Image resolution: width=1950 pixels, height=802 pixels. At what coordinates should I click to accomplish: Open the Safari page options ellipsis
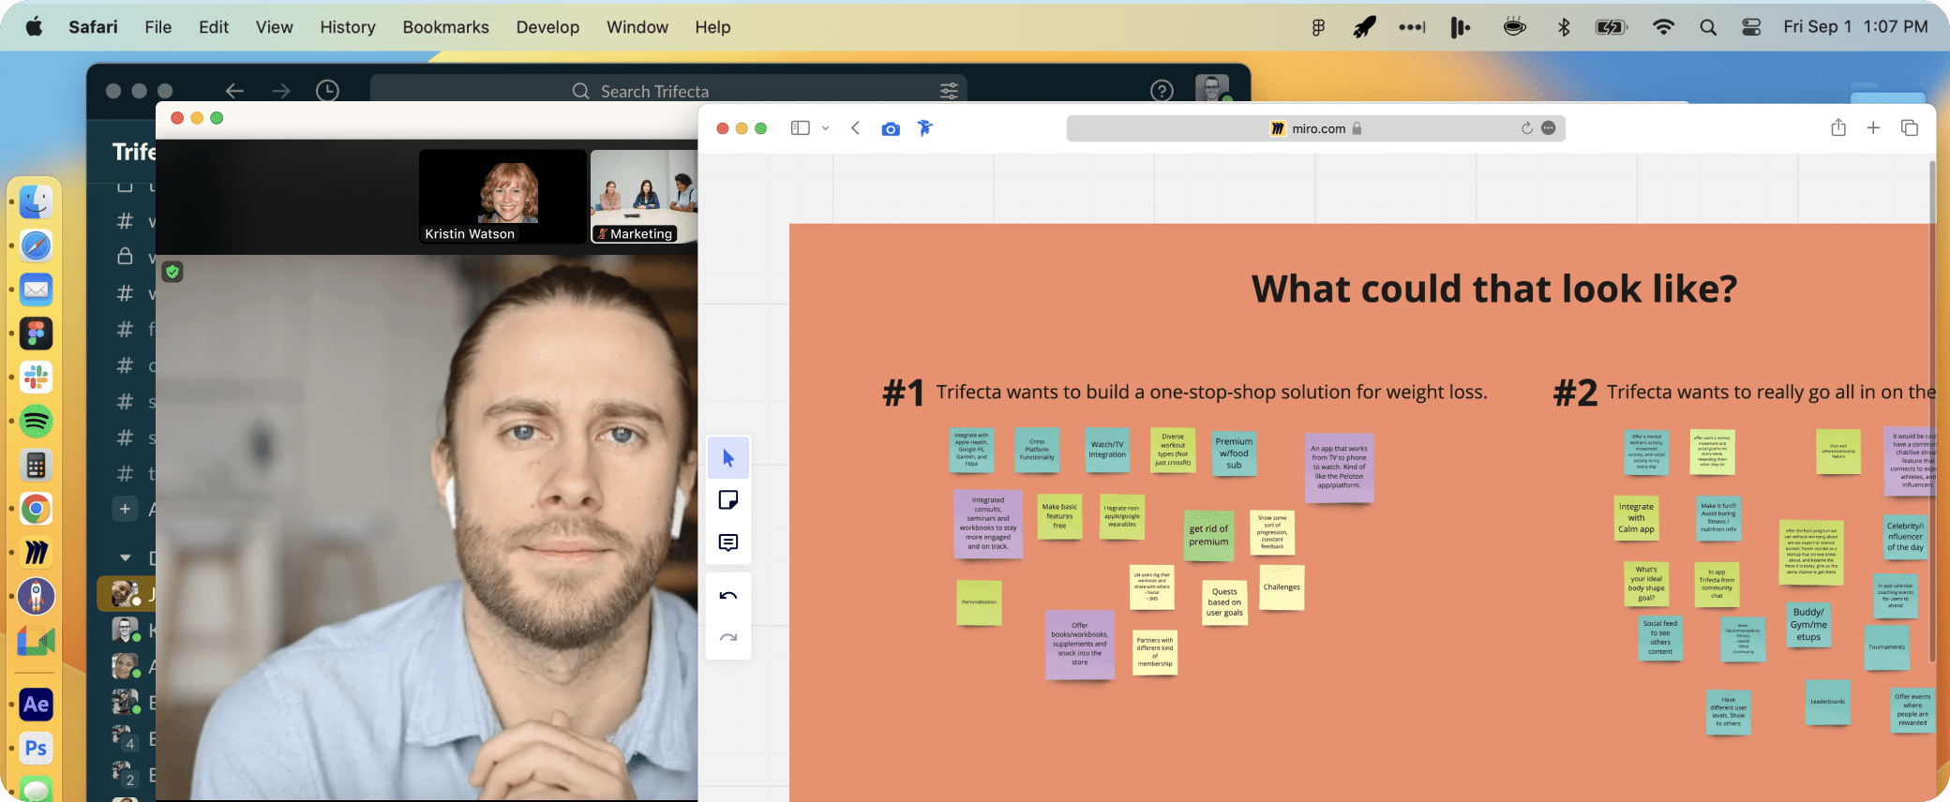pyautogui.click(x=1548, y=128)
